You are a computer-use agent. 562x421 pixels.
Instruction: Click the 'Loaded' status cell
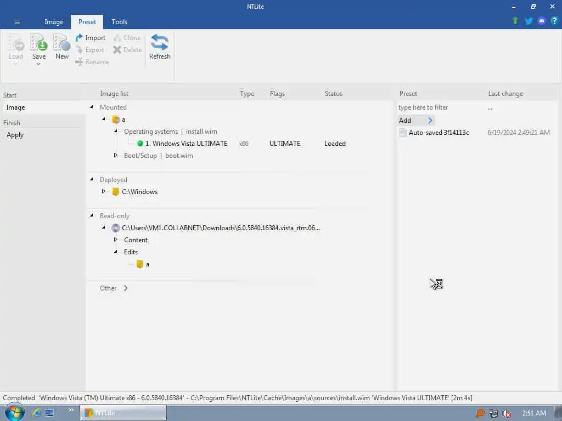(335, 144)
